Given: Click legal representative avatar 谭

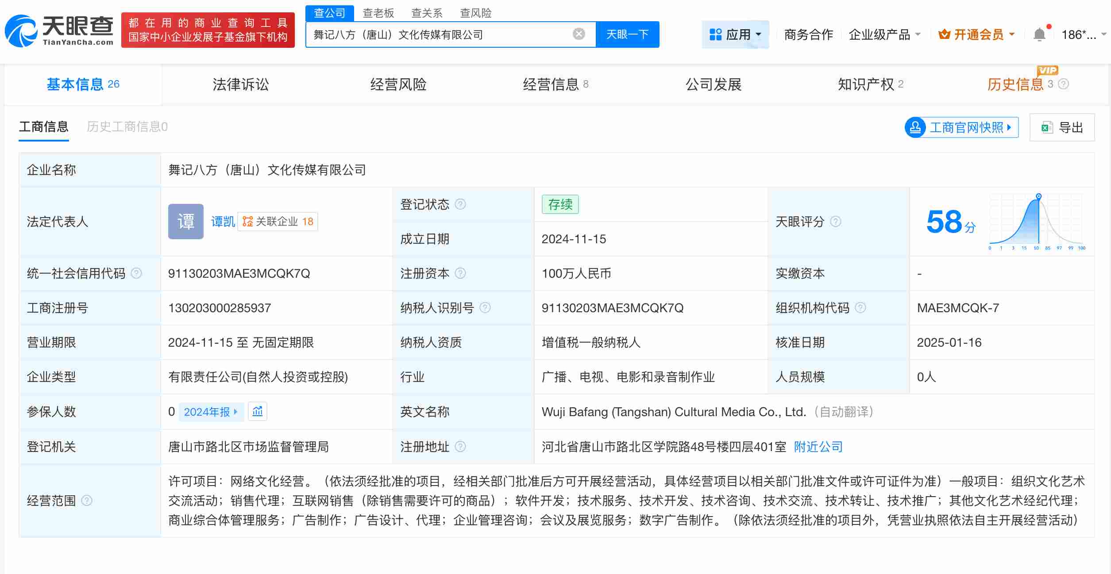Looking at the screenshot, I should pos(185,221).
